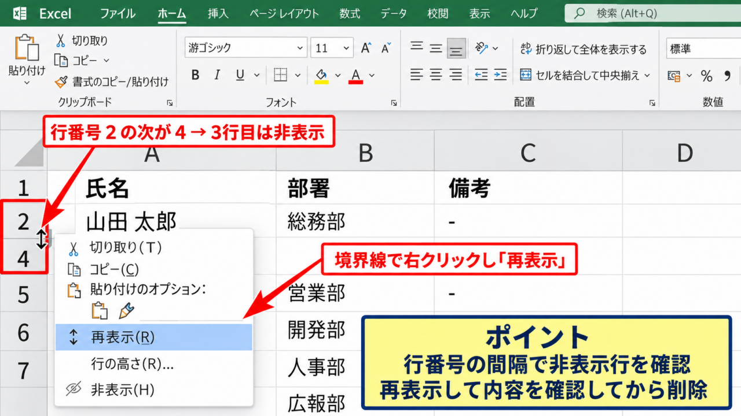Switch to the 数式 tab
Image resolution: width=741 pixels, height=416 pixels.
pos(350,13)
